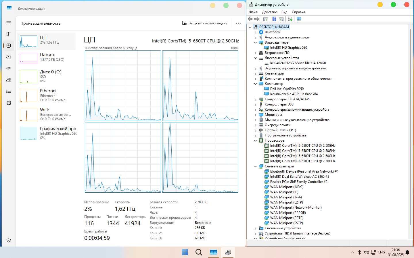The image size is (414, 258).
Task: Expand the Клавиатуры category
Action: [x=255, y=73]
